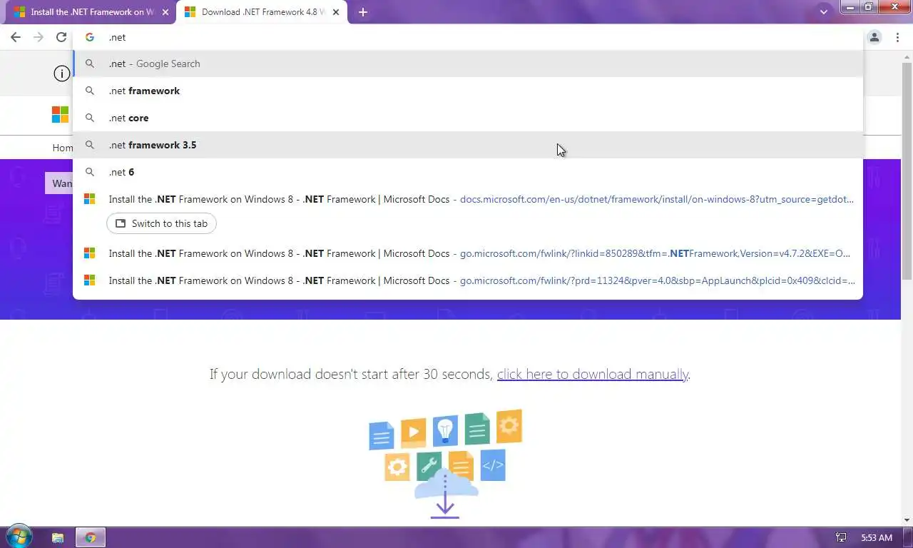
Task: Open go.microsoft.com prd=11324 suggestion
Action: 467,280
